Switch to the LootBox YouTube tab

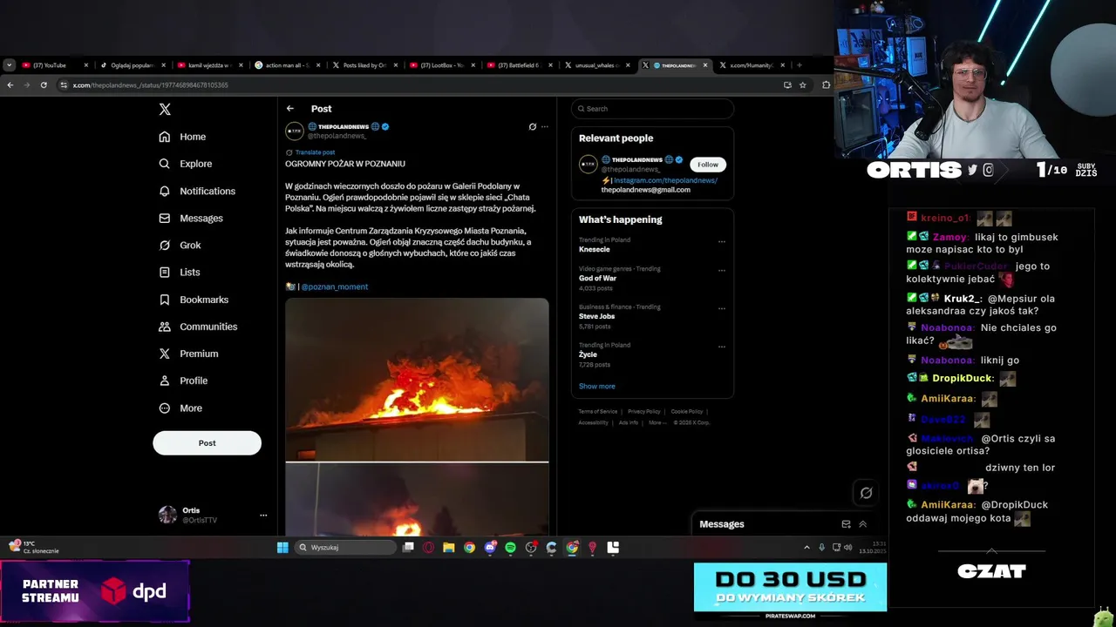tap(442, 65)
